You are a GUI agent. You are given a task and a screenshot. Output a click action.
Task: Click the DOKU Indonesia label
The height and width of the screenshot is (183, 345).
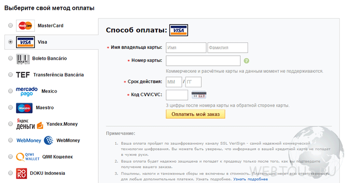[47, 174]
